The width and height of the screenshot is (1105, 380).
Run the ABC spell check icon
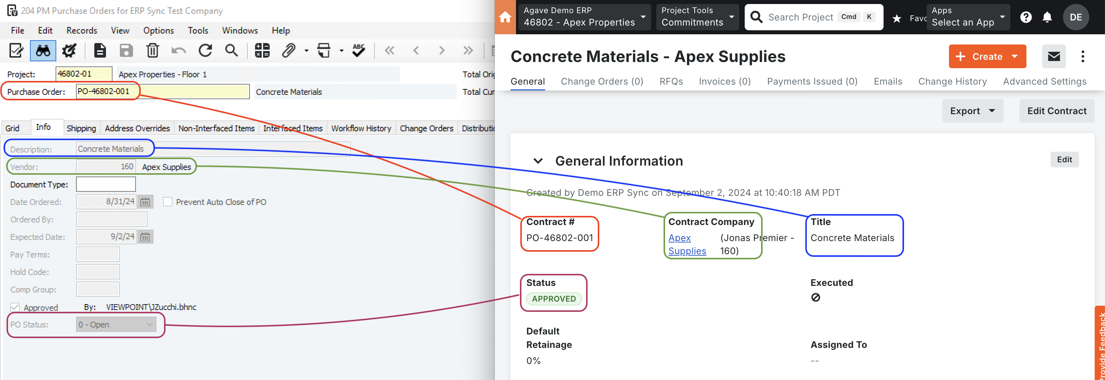[358, 50]
